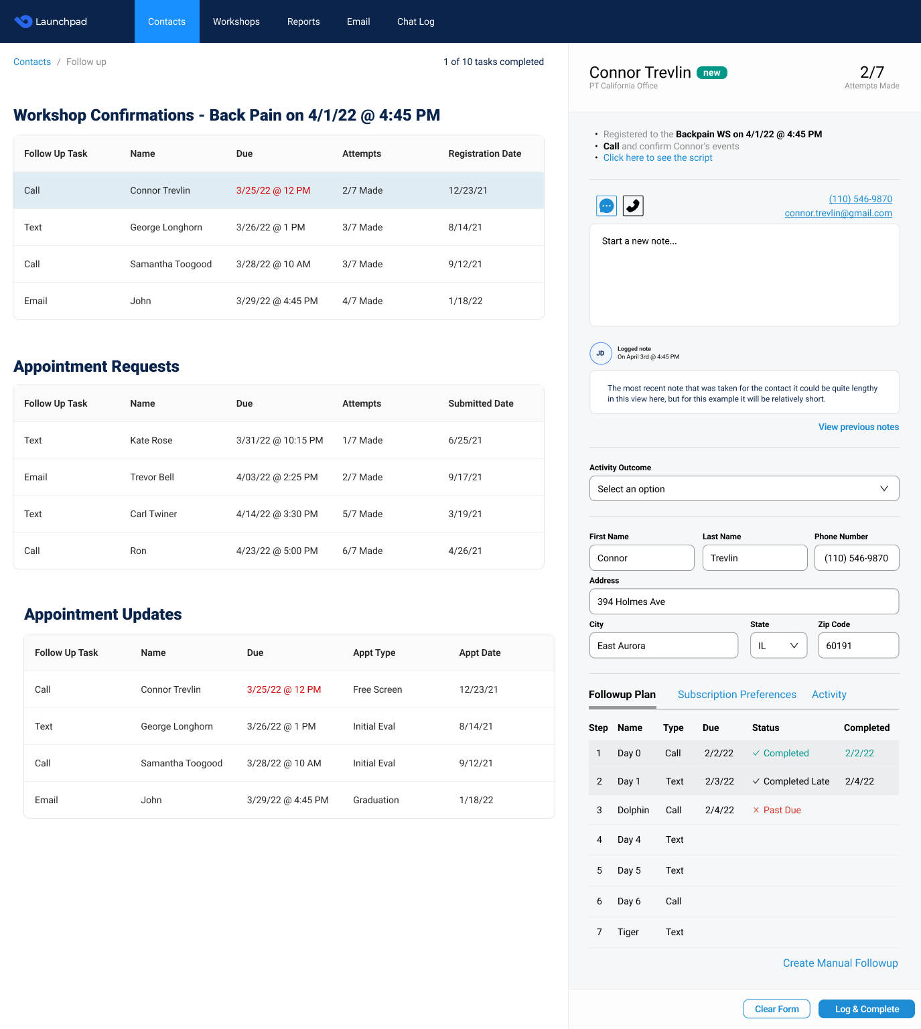Select the phone call icon next to SMS
This screenshot has width=921, height=1029.
633,206
